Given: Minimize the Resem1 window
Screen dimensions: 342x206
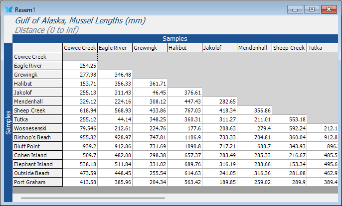Looking at the screenshot, I should tap(297, 9).
